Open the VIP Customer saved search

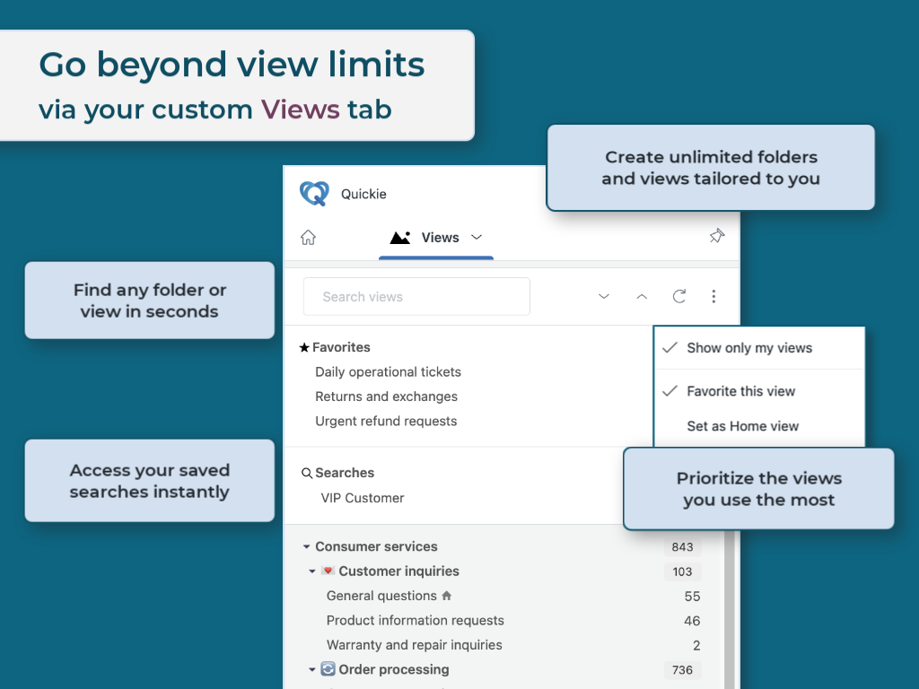363,498
